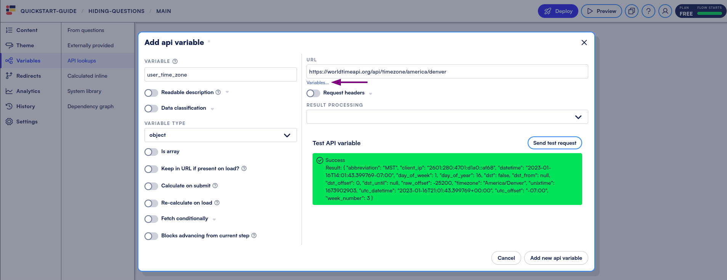This screenshot has width=727, height=280.
Task: Click help icon beside Re-calculate on load
Action: point(217,203)
